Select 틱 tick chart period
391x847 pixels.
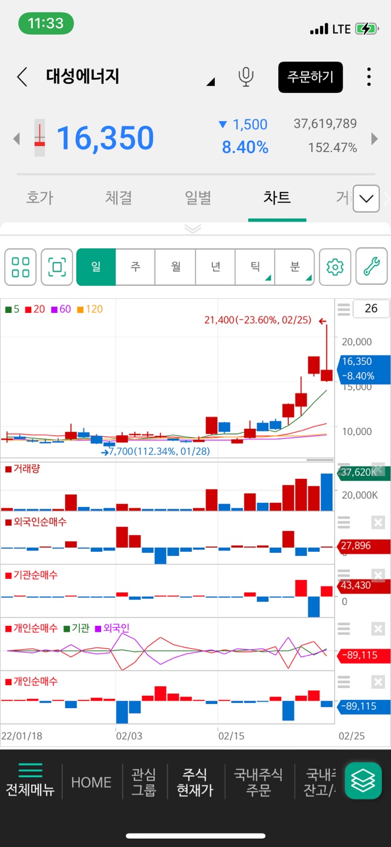point(255,267)
